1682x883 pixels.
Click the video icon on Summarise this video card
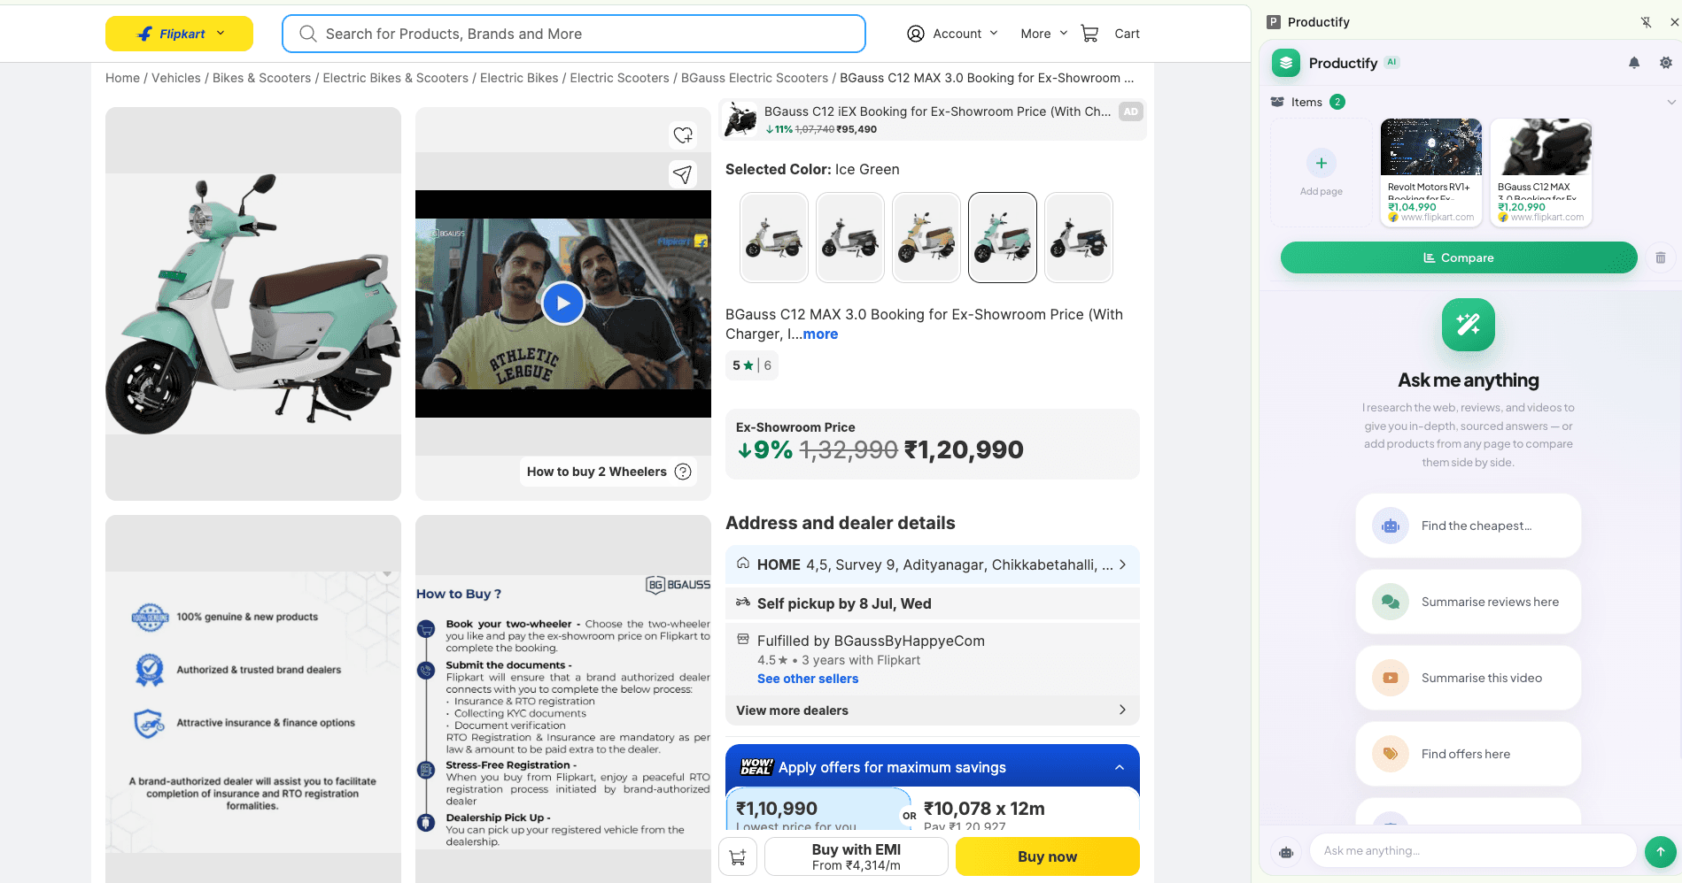1391,678
